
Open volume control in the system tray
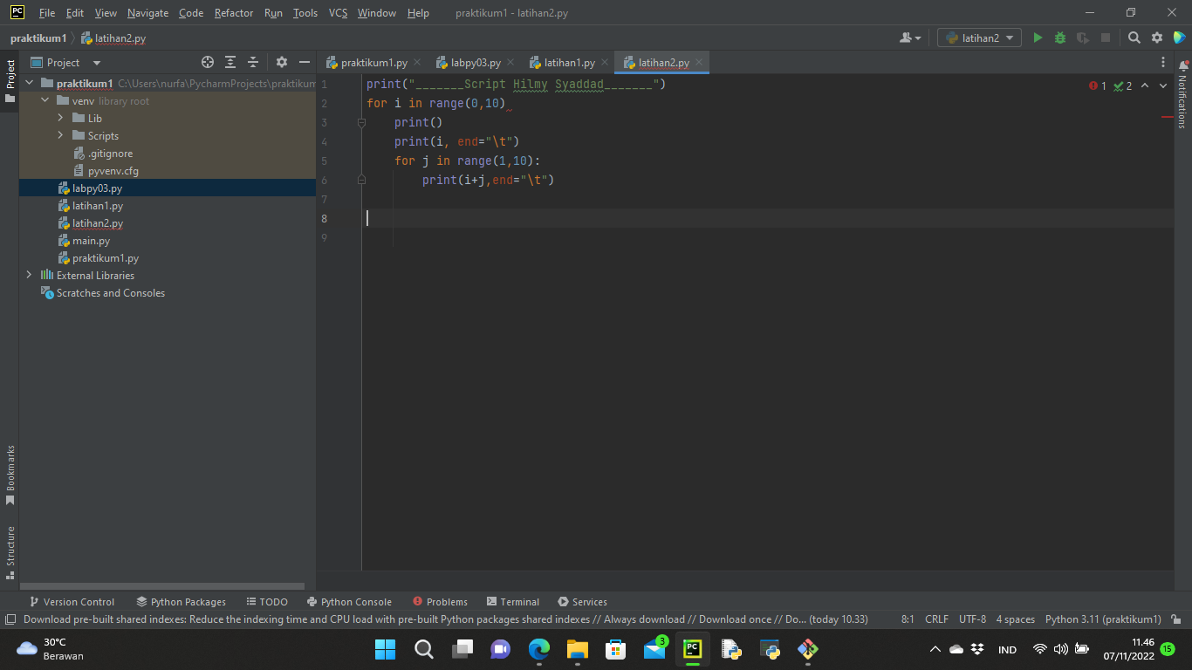1060,649
